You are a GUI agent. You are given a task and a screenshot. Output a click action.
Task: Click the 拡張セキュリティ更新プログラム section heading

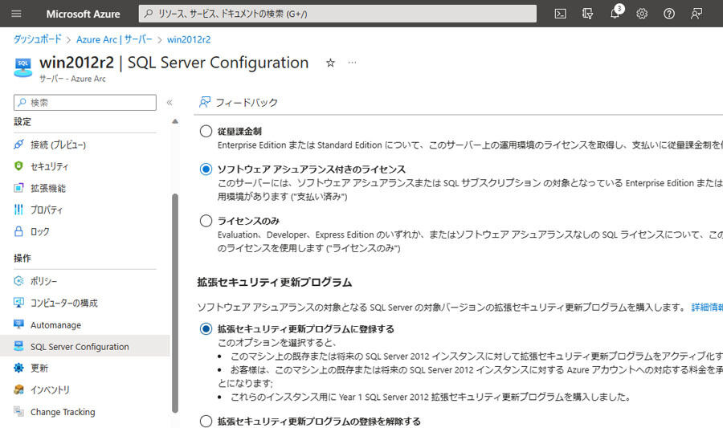coord(275,282)
